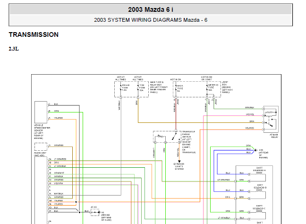Click the AUDIO UNIT label in the diagram
Image resolution: width=306 pixels, height=224 pixels.
(40, 154)
